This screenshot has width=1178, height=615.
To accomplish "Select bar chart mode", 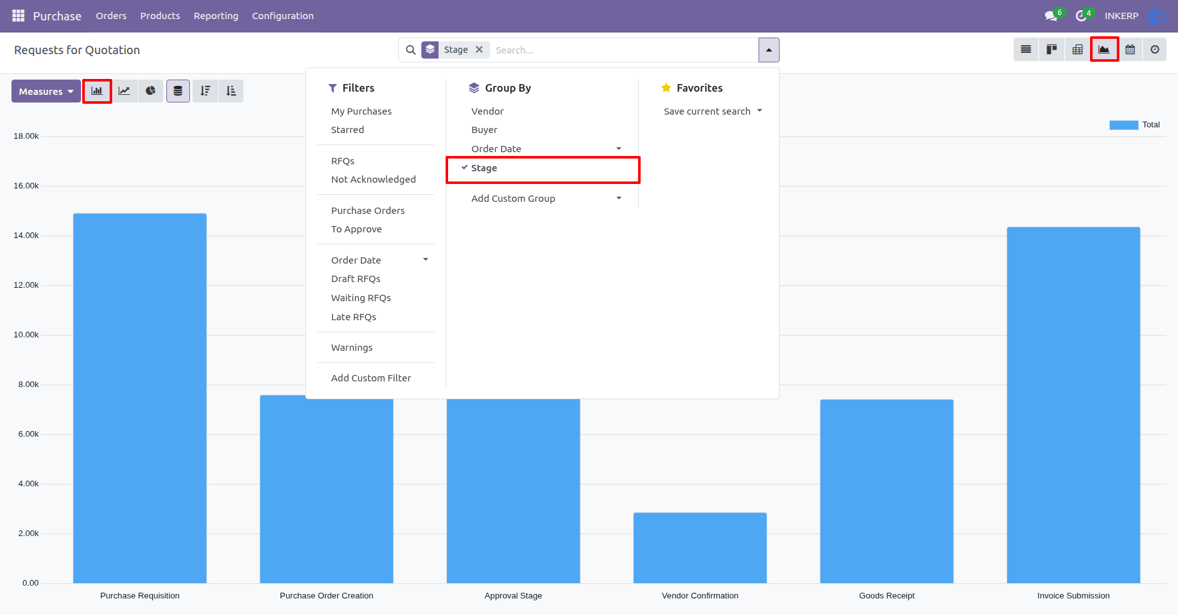I will tap(97, 91).
